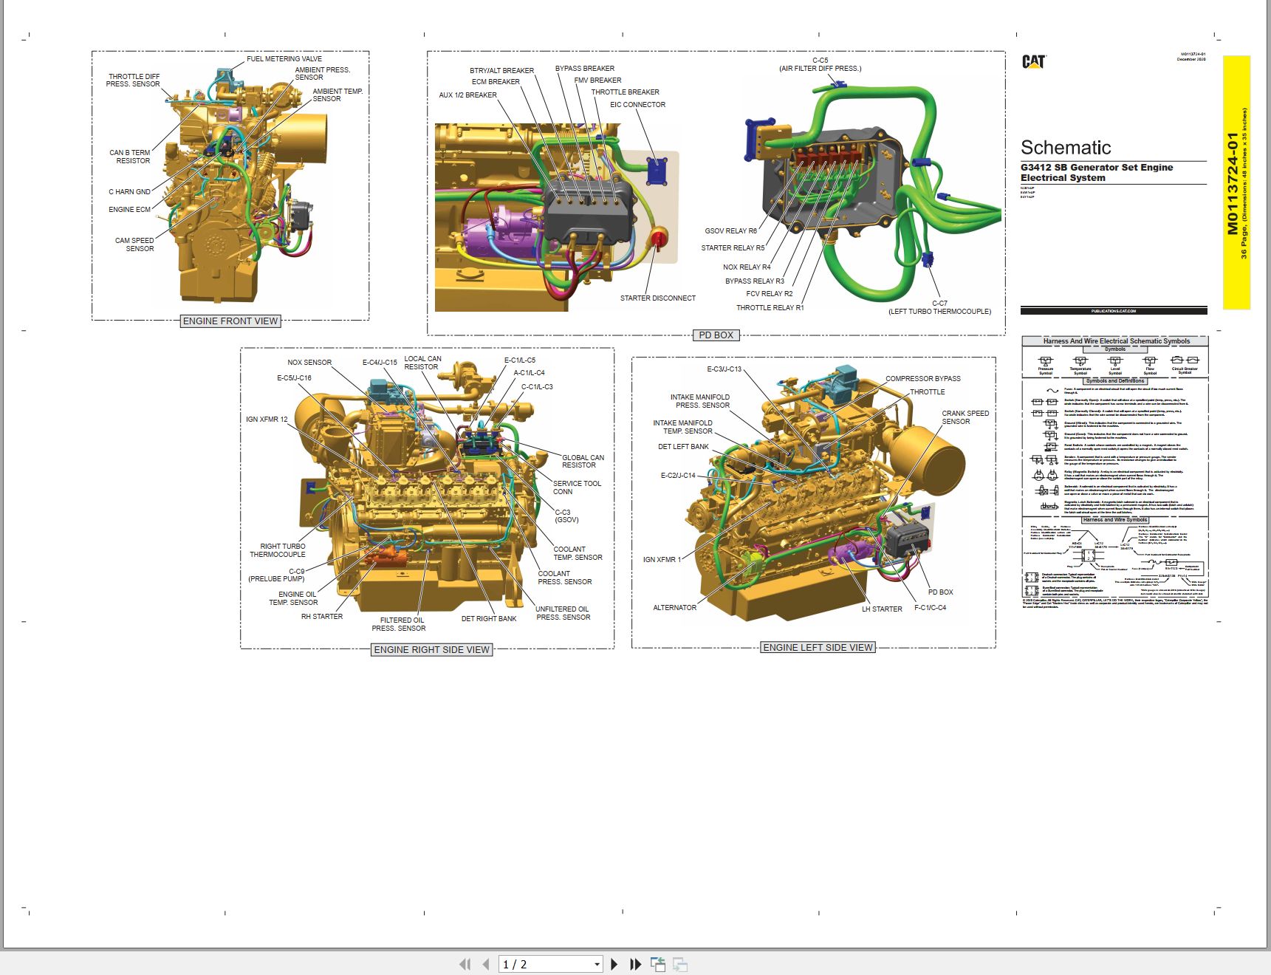Viewport: 1271px width, 975px height.
Task: Click the 'CRANK SPEED SENSOR' label
Action: [x=965, y=418]
